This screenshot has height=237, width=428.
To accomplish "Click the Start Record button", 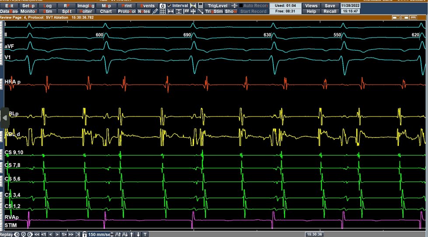I will click(253, 11).
